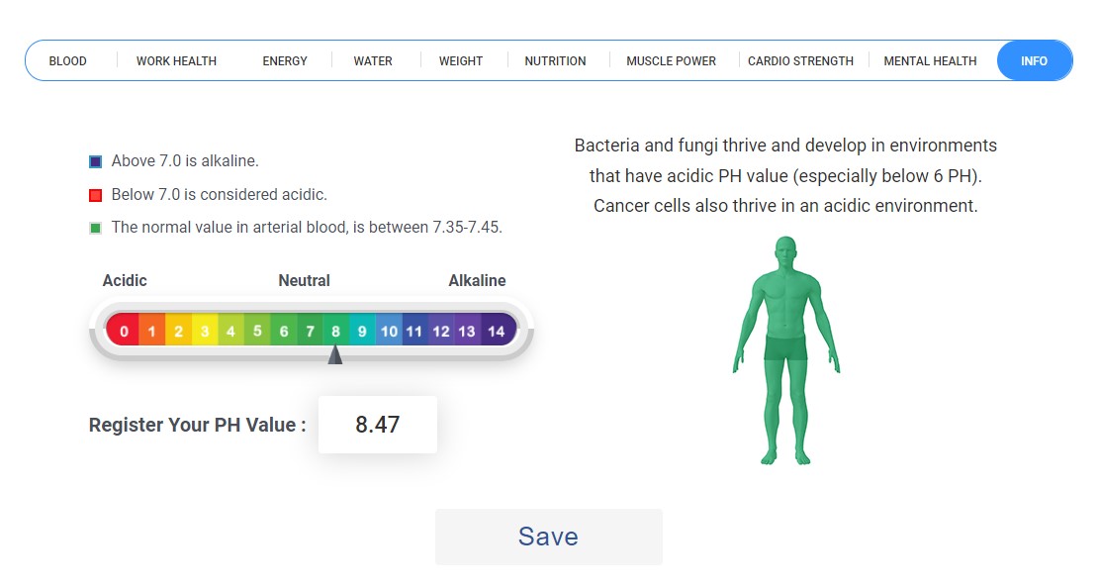
Task: Click the blue alkaline legend square
Action: pos(96,161)
